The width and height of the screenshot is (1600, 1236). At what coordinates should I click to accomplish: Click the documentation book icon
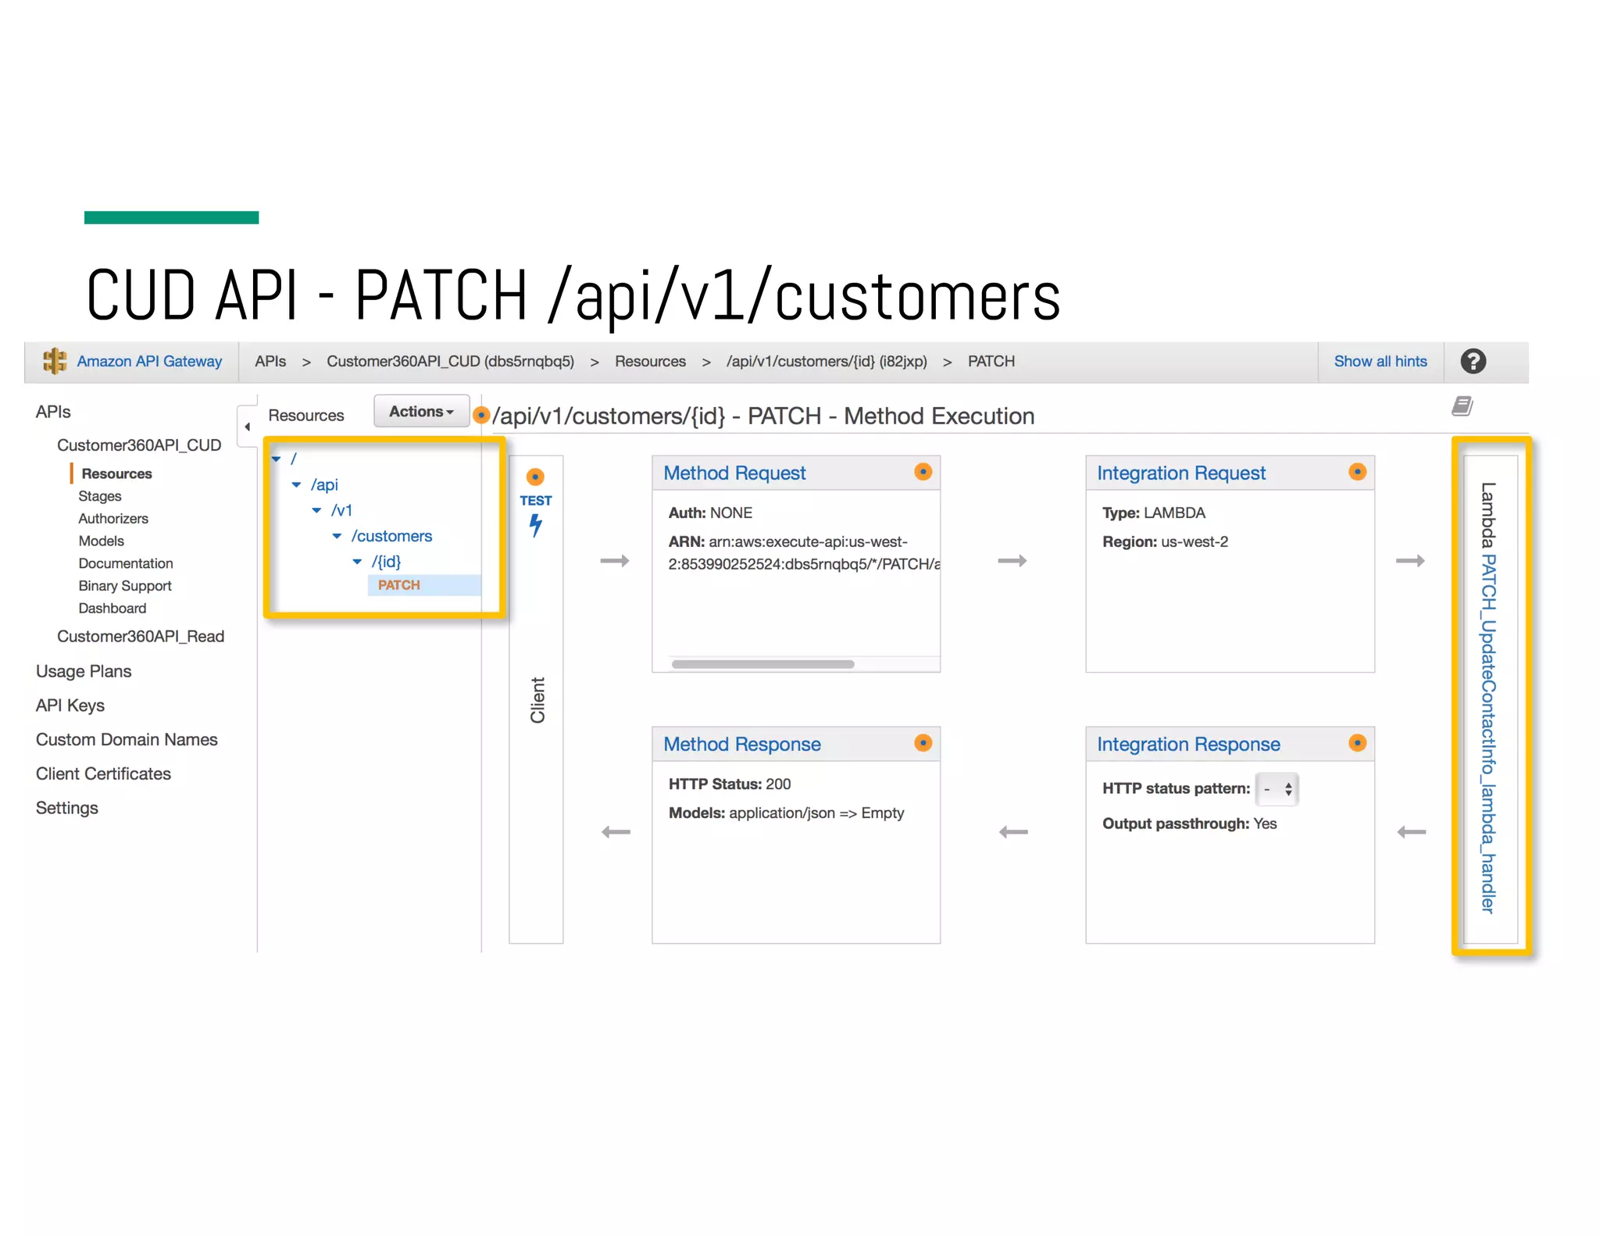pos(1462,405)
